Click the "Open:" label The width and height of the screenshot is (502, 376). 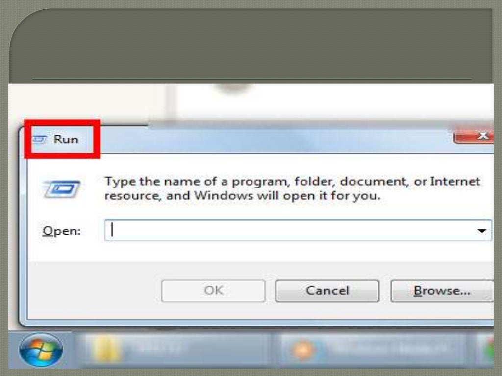61,231
